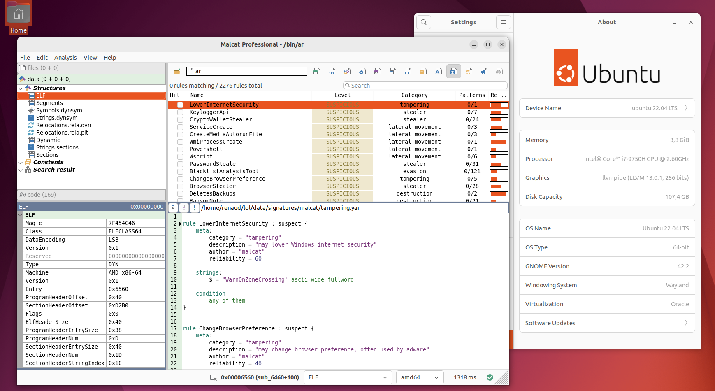Open the amd64 architecture dropdown

pos(420,377)
